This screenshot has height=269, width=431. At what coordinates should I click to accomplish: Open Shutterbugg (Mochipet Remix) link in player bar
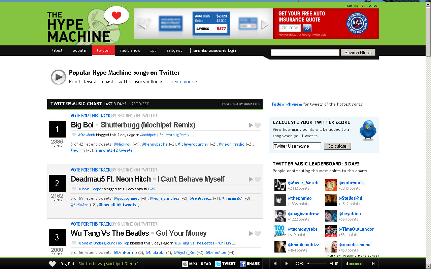coord(108,264)
